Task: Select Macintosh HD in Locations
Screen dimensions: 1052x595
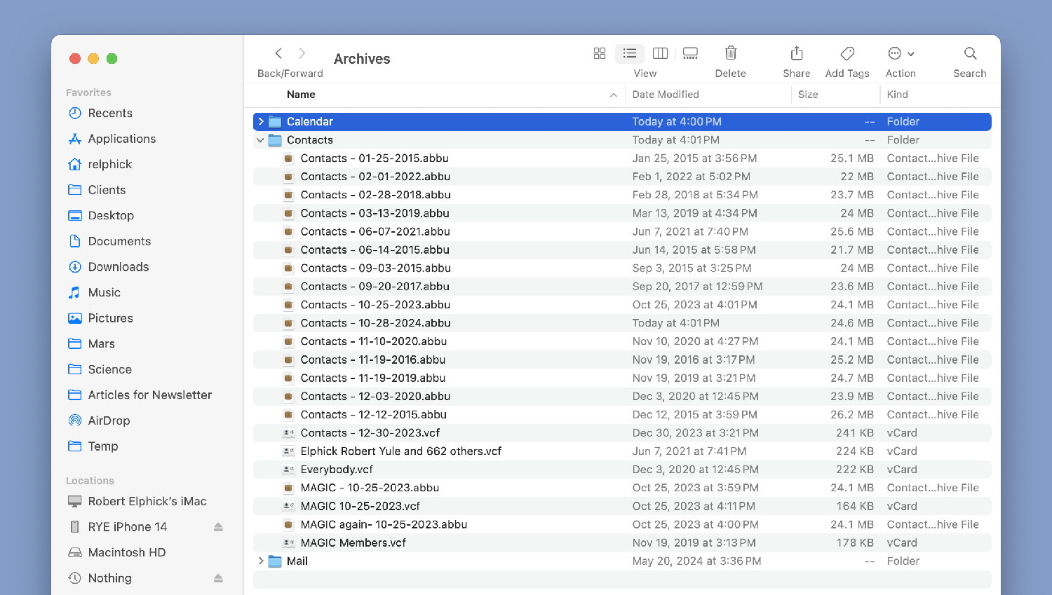Action: pyautogui.click(x=127, y=552)
